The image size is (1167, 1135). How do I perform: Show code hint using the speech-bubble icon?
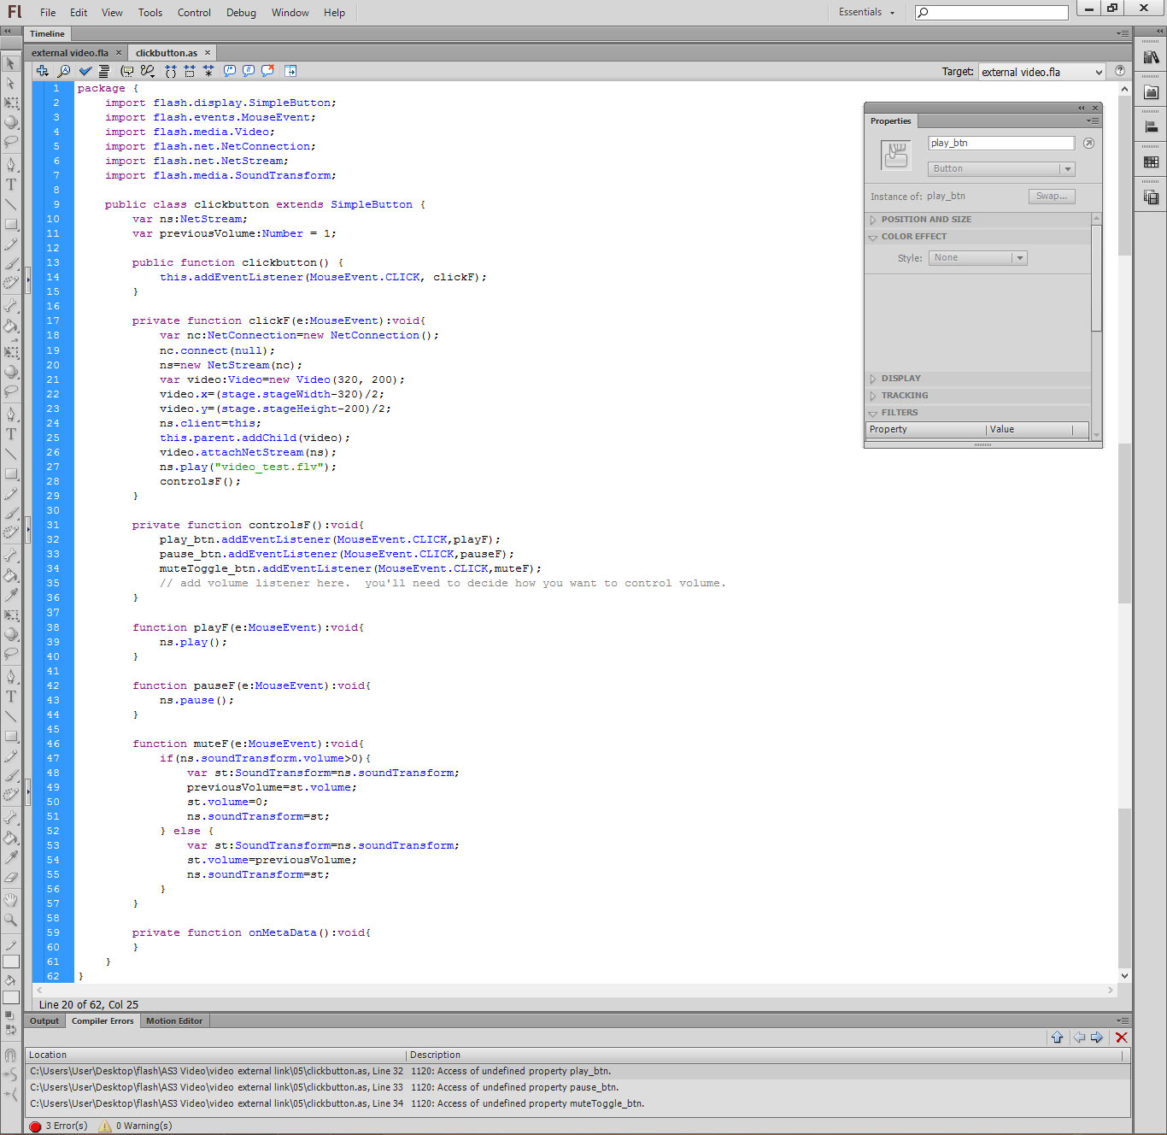127,71
